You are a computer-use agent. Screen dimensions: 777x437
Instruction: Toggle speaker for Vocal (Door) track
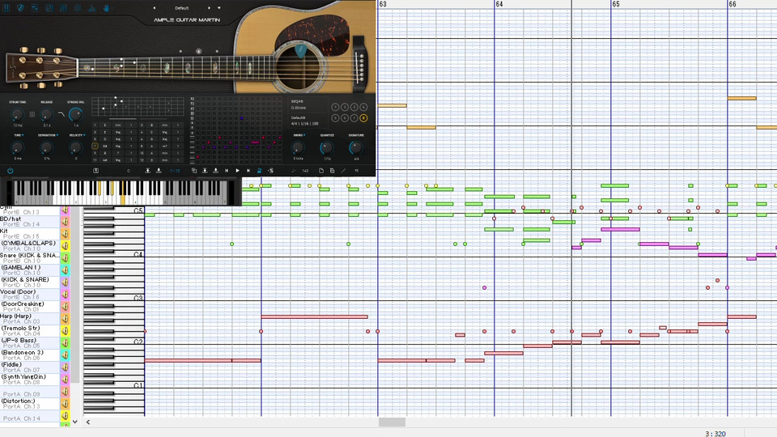click(x=65, y=295)
